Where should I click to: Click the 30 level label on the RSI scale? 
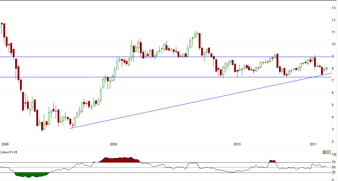[x=334, y=173]
